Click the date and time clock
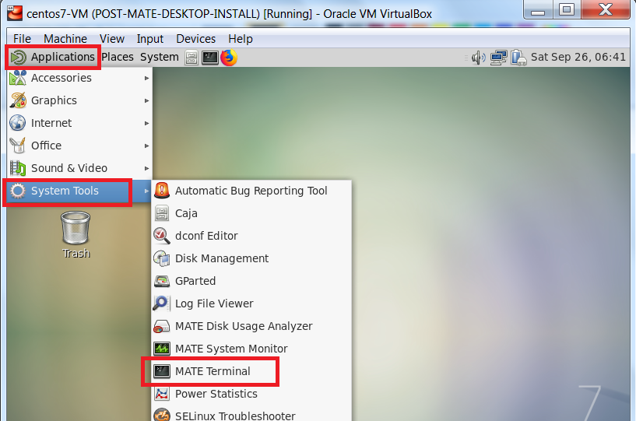 578,57
